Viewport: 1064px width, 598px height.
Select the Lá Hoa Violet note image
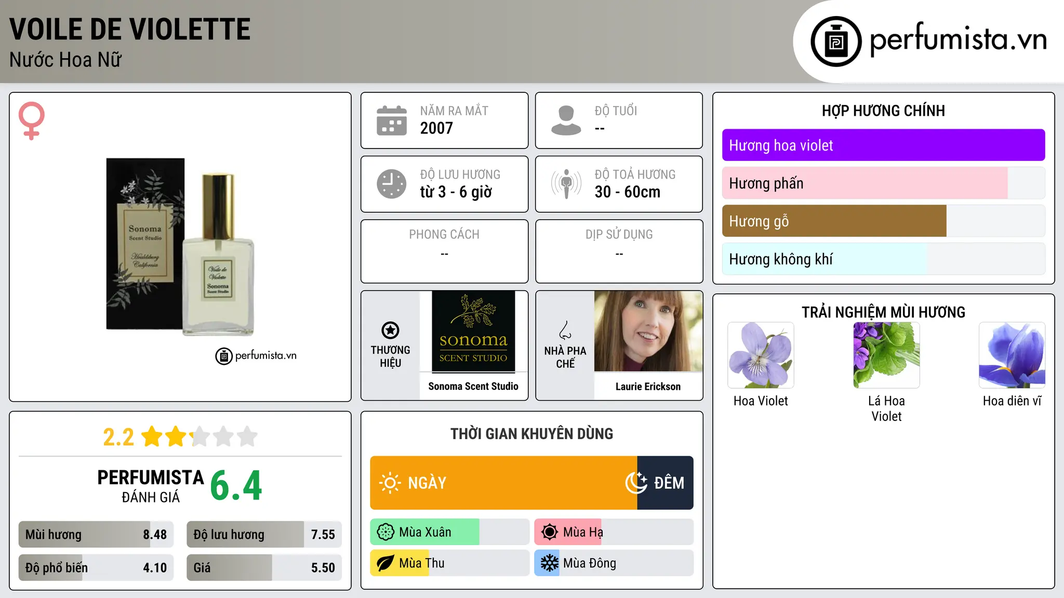pos(886,355)
